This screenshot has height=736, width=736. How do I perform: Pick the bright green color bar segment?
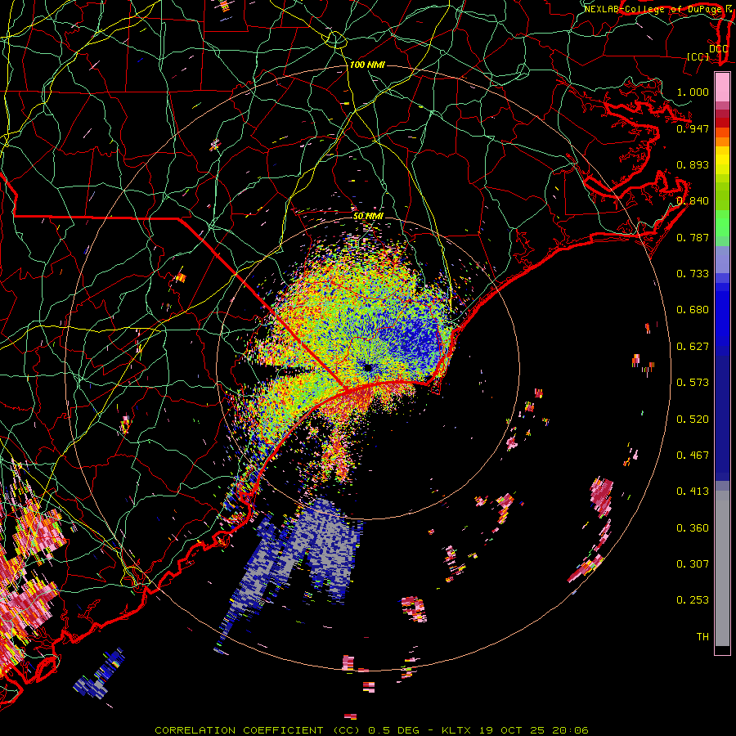pos(722,223)
